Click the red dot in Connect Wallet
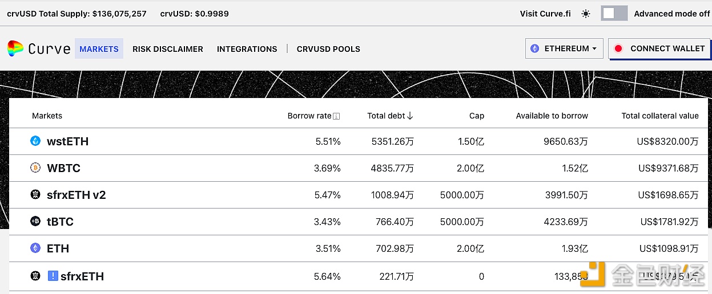Viewport: 712px width, 294px height. [x=618, y=48]
